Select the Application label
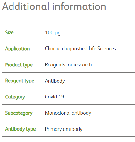135x142 pixels. click(17, 49)
